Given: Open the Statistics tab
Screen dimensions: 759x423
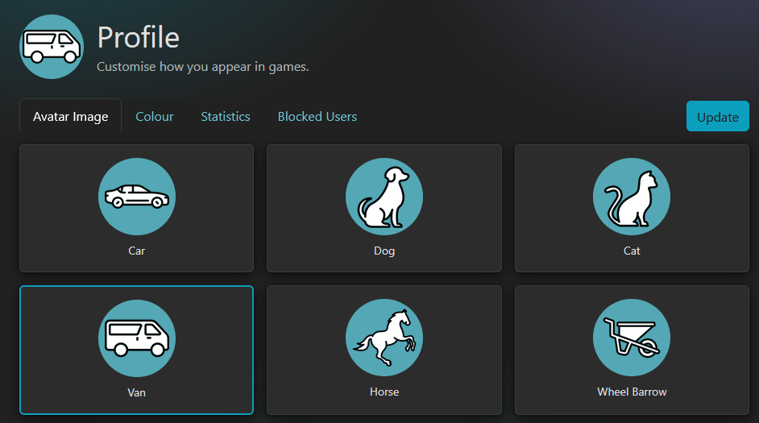Looking at the screenshot, I should tap(226, 117).
